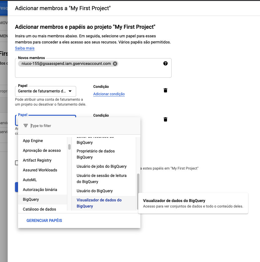260x262 pixels.
Task: Click the filter icon in role search
Action: tap(26, 126)
